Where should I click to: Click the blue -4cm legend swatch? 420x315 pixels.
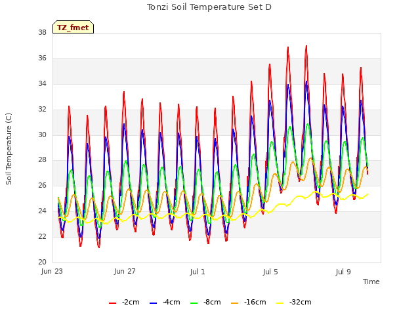point(153,303)
